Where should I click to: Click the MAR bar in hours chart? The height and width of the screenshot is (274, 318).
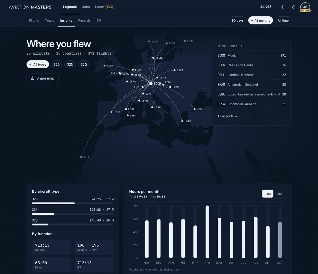pos(195,242)
